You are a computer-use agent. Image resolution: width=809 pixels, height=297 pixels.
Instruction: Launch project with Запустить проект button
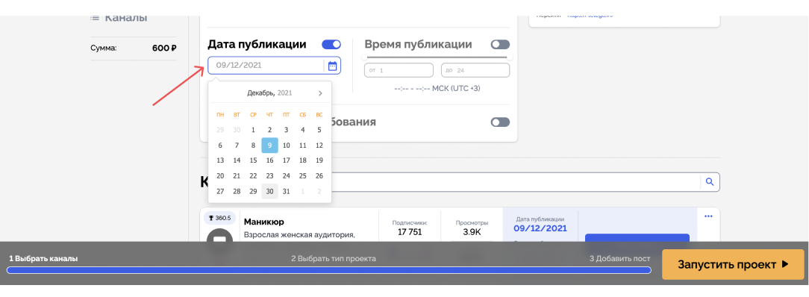pyautogui.click(x=733, y=264)
